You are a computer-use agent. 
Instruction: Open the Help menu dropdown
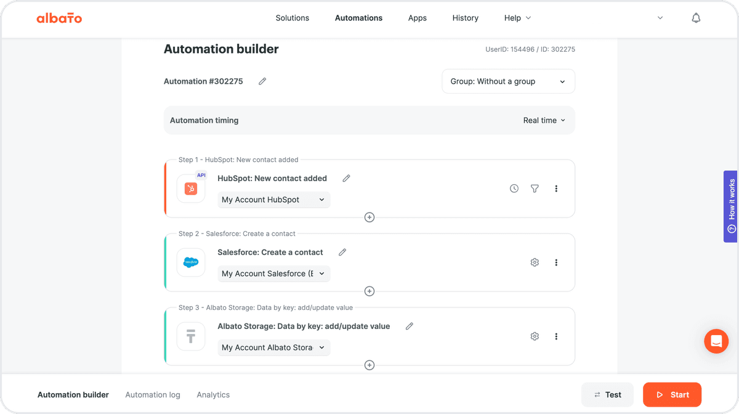(x=517, y=18)
